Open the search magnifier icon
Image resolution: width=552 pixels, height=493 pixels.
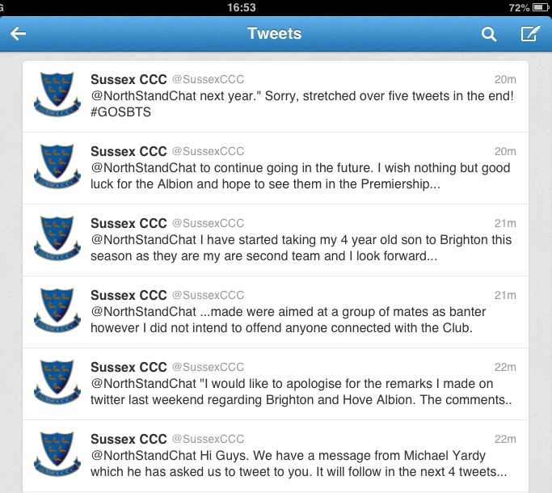(489, 34)
